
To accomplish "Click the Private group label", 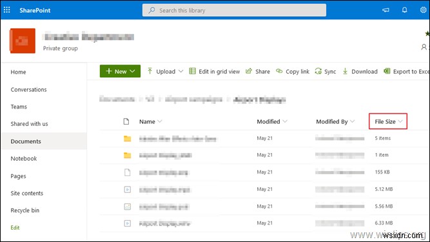I will (x=61, y=48).
